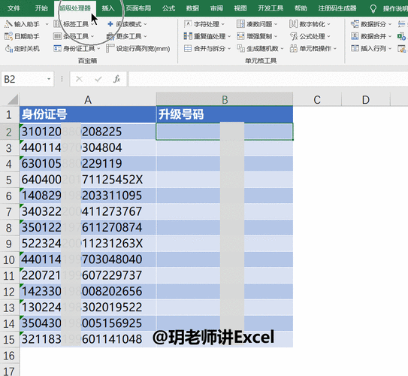Expand the 输入助手 dropdown arrow
Viewport: 408px width, 376px height.
click(47, 24)
